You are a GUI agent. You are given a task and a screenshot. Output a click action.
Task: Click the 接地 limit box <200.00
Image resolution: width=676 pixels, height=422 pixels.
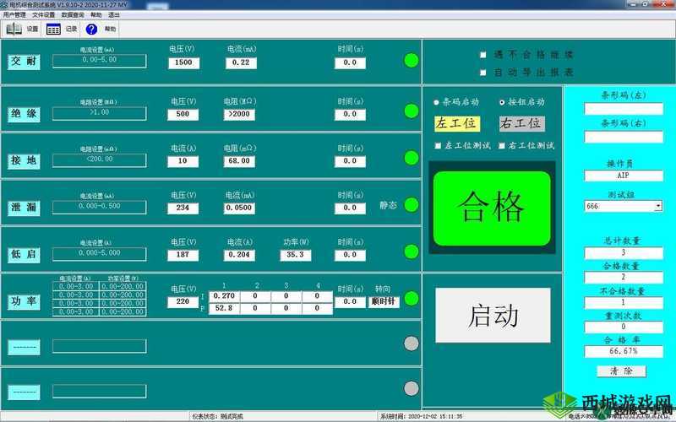(99, 160)
